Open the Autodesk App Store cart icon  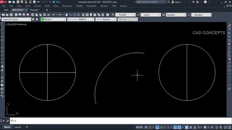193,2
